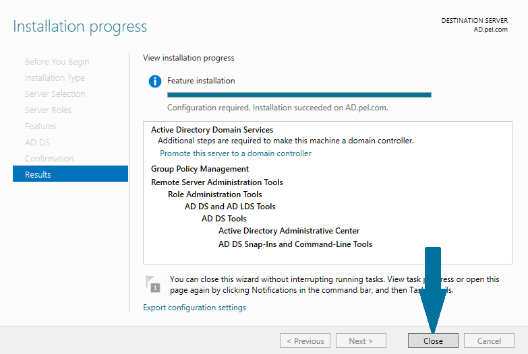
Task: Select the Before You Begin step
Action: pos(57,61)
